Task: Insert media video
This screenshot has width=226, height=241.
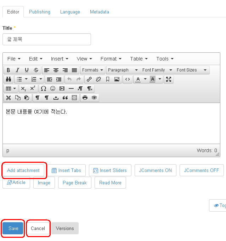Action: [x=62, y=88]
